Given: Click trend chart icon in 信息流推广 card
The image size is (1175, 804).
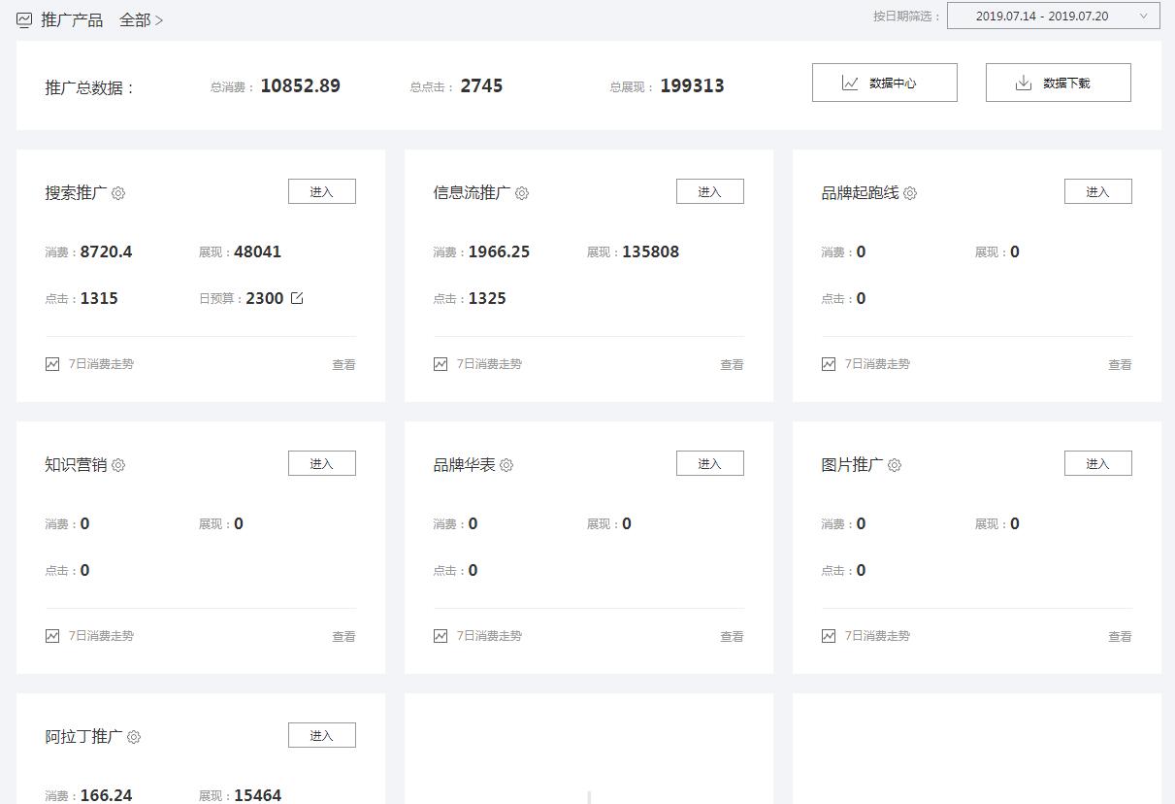Looking at the screenshot, I should coord(441,364).
